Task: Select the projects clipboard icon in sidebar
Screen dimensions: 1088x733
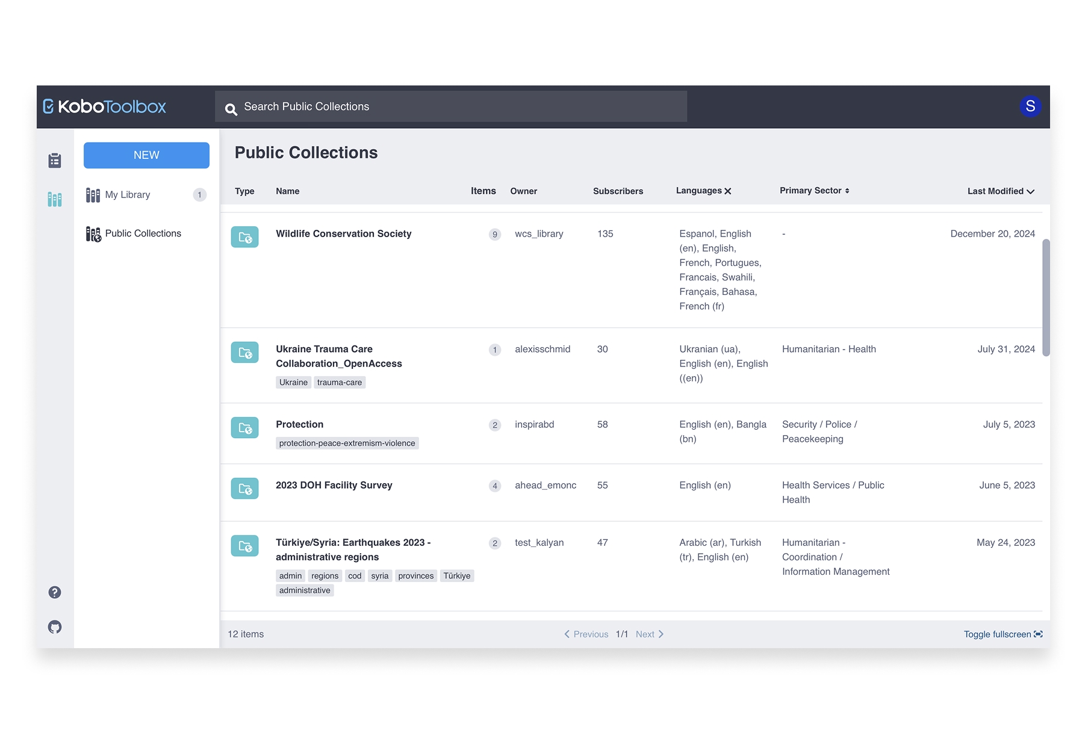Action: (x=55, y=161)
